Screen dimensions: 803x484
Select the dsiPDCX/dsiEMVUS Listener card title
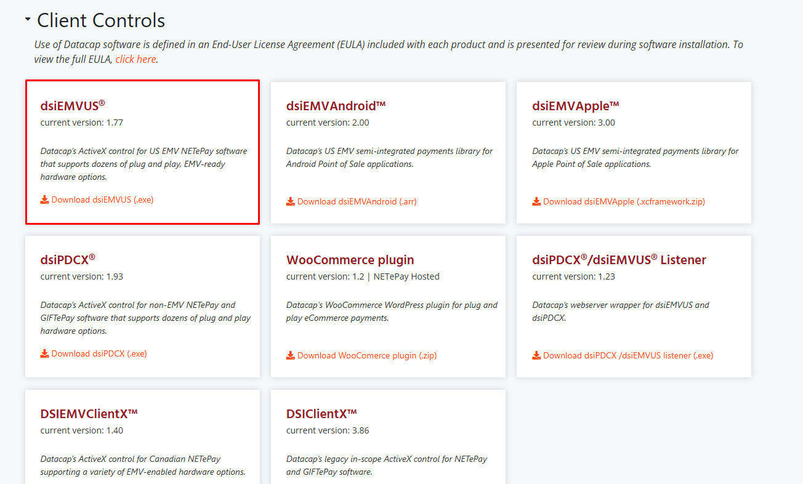619,259
